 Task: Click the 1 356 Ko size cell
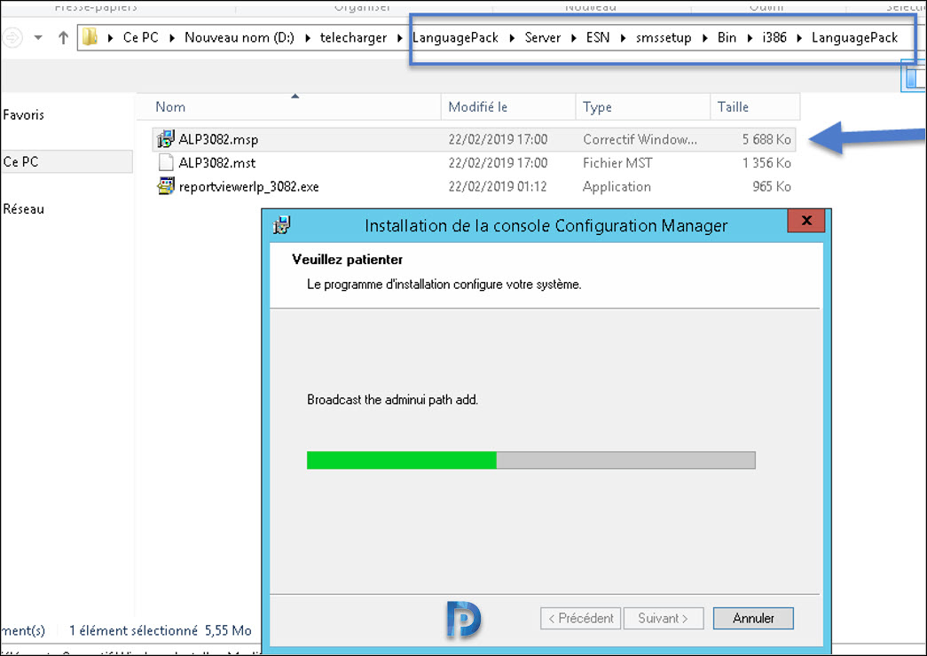766,162
